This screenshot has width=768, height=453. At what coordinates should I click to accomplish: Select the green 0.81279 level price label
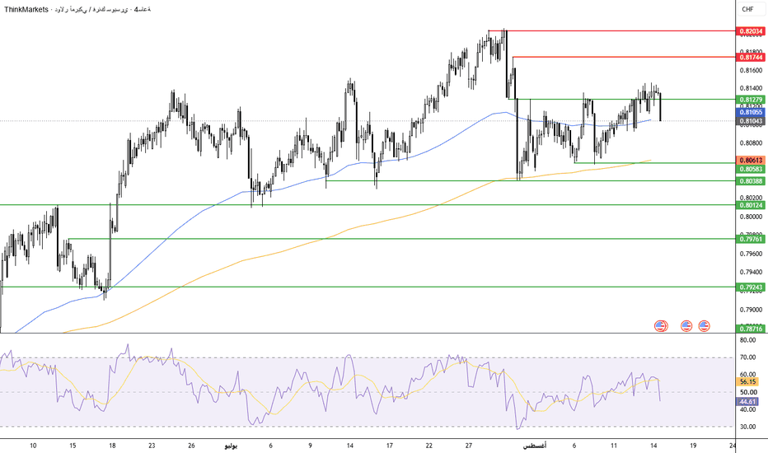(751, 100)
